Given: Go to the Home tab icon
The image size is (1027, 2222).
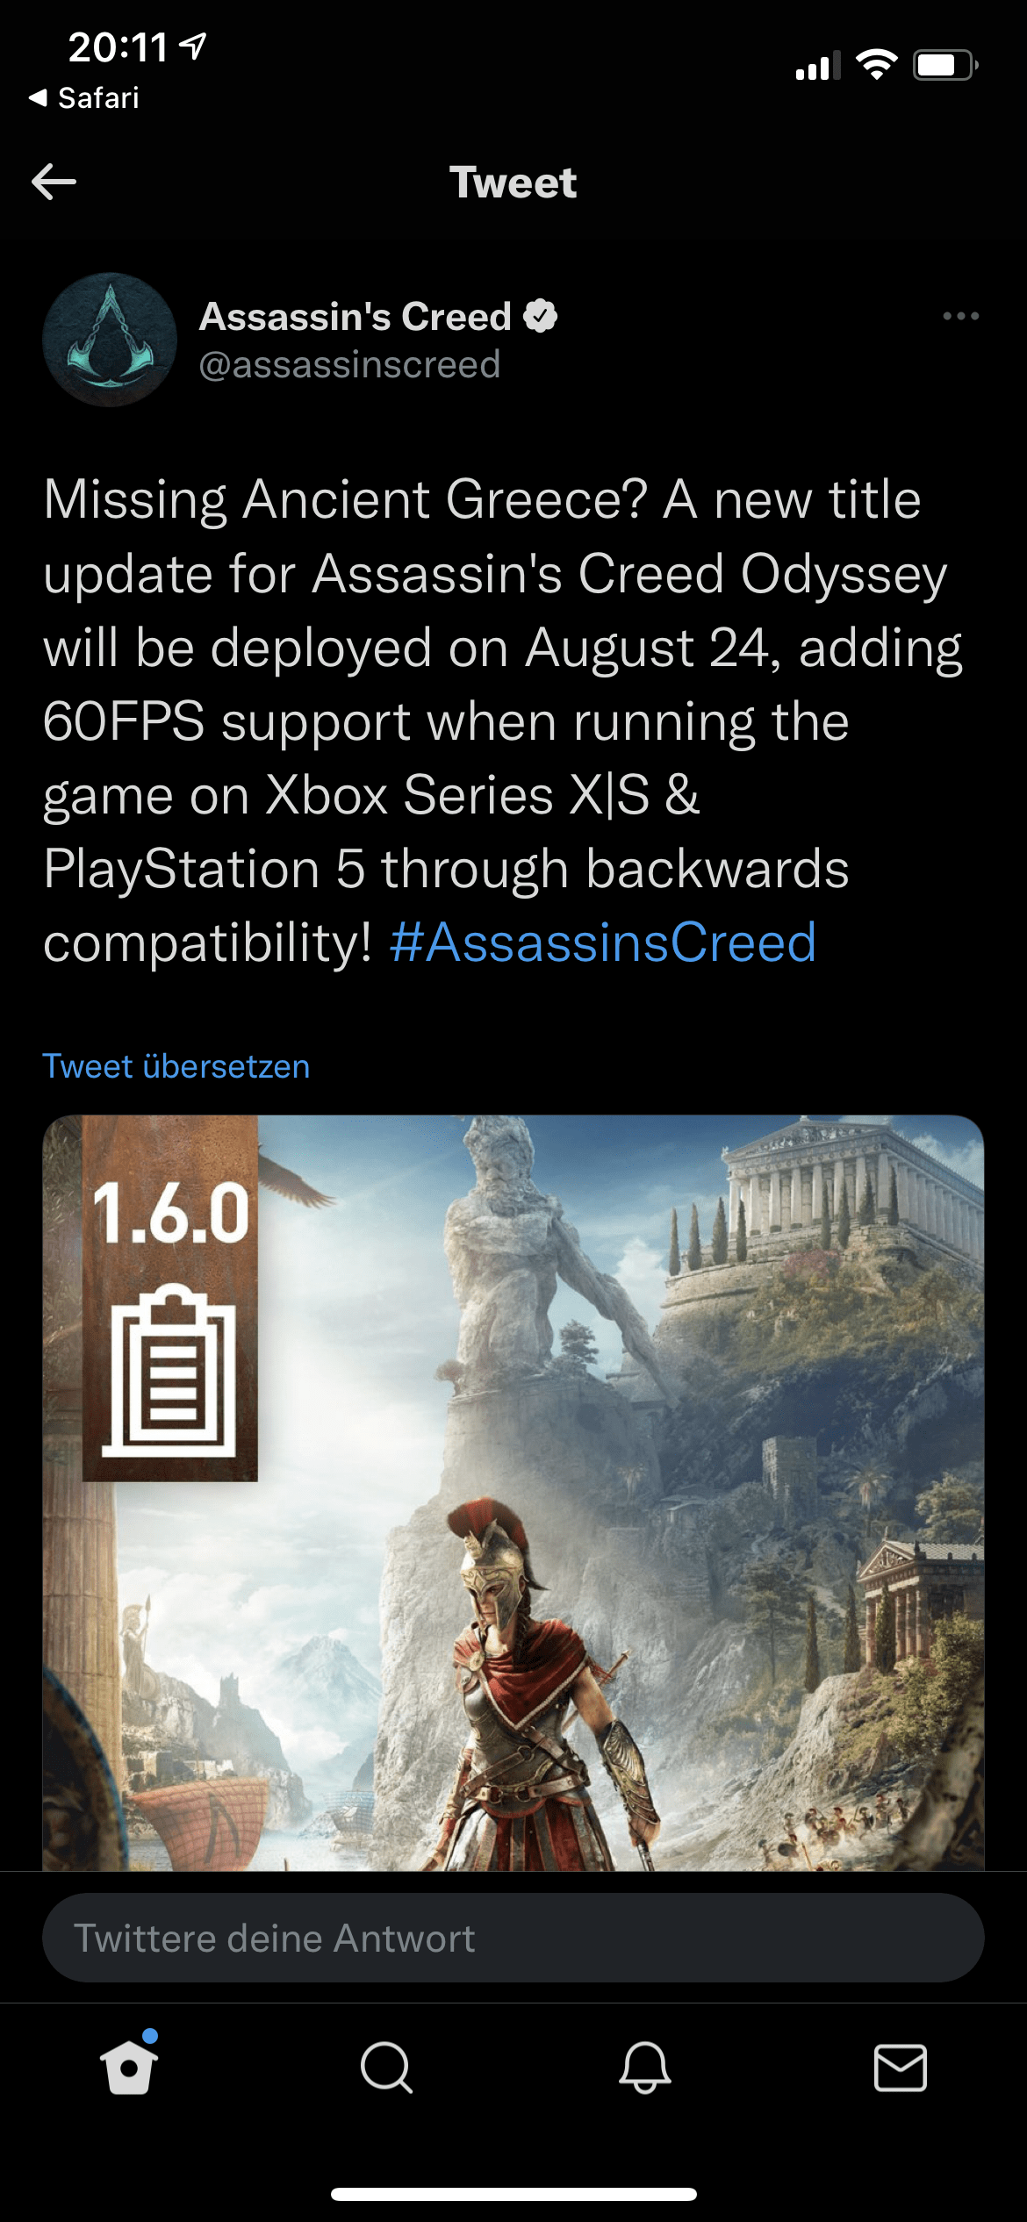Looking at the screenshot, I should (x=129, y=2067).
